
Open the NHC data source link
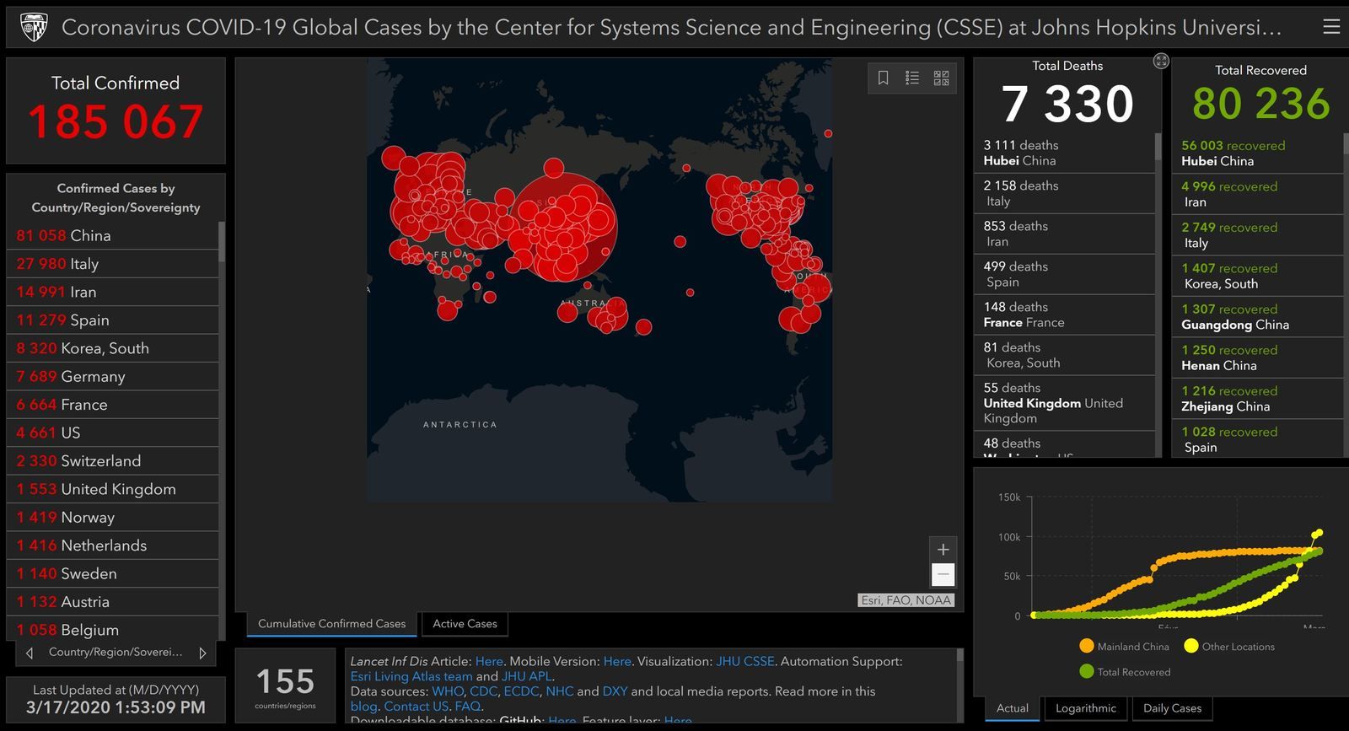(x=559, y=691)
